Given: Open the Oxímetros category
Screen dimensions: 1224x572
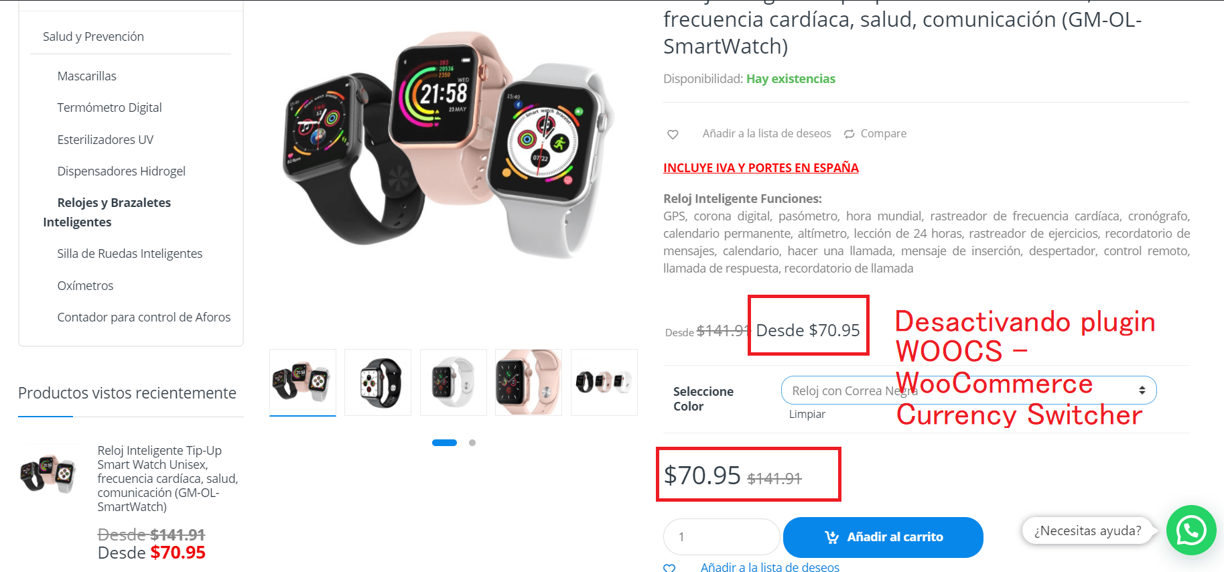Looking at the screenshot, I should (x=85, y=286).
